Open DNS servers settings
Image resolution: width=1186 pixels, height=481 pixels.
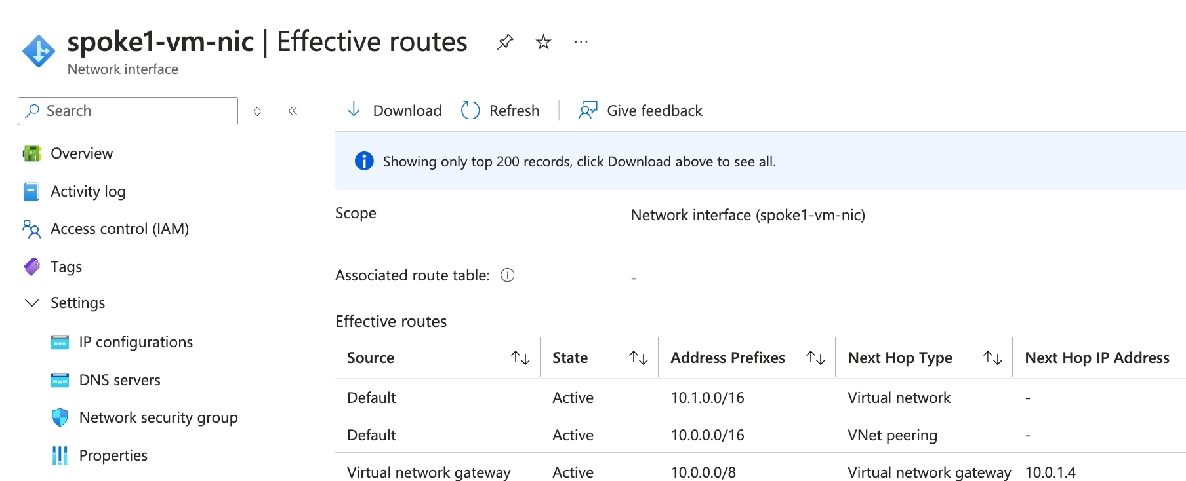click(x=119, y=380)
